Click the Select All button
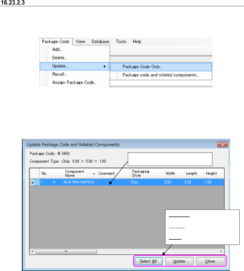 [148, 261]
